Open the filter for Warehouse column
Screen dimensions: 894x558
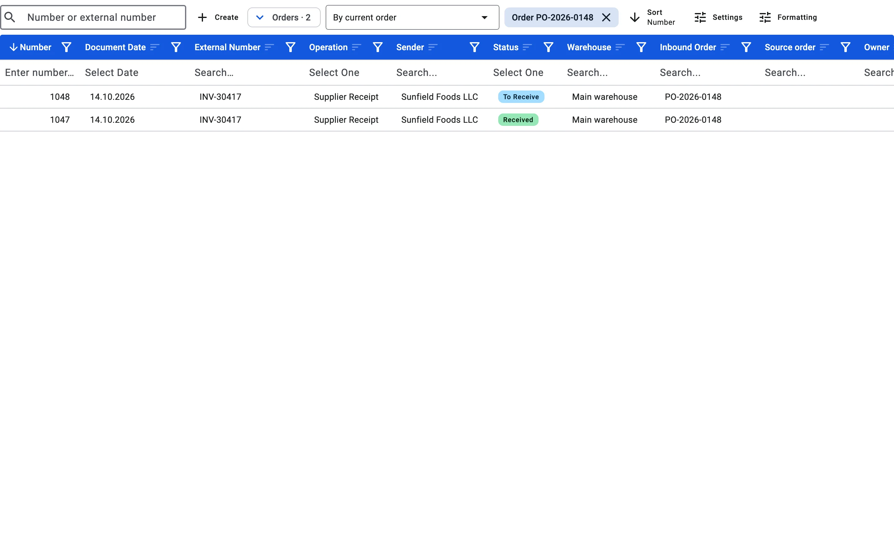(x=641, y=47)
